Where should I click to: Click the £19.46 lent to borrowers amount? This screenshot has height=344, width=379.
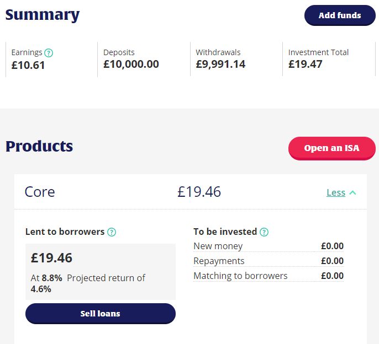pyautogui.click(x=51, y=258)
